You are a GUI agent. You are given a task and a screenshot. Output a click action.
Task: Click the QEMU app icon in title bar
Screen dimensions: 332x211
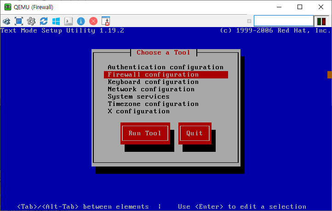click(x=8, y=7)
